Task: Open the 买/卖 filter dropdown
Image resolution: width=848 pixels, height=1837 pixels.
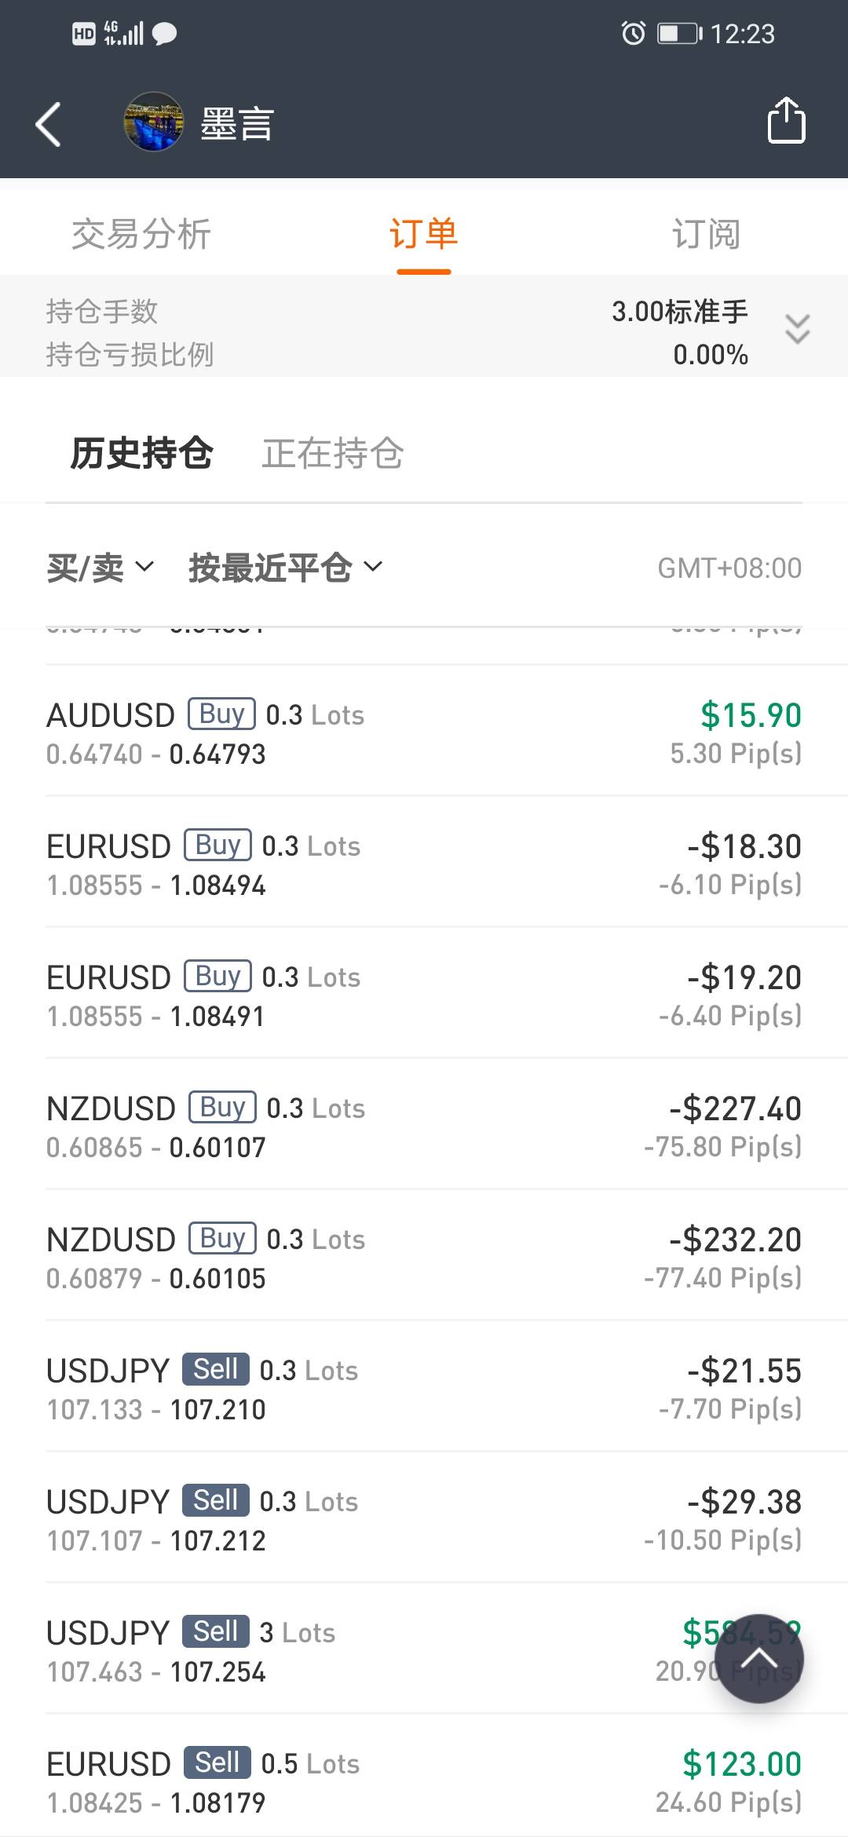Action: 100,568
